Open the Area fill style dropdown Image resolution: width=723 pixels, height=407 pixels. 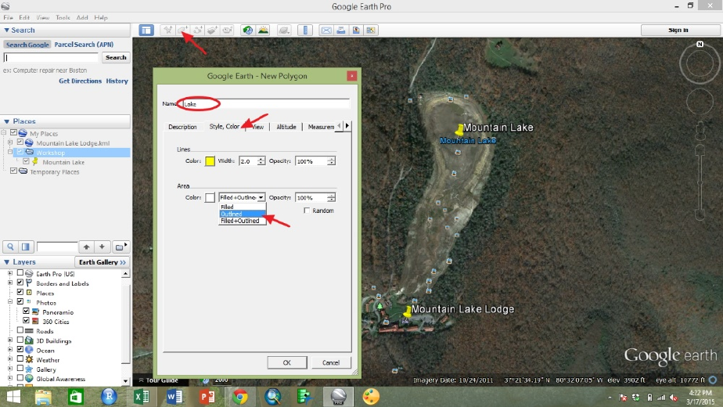pyautogui.click(x=242, y=197)
